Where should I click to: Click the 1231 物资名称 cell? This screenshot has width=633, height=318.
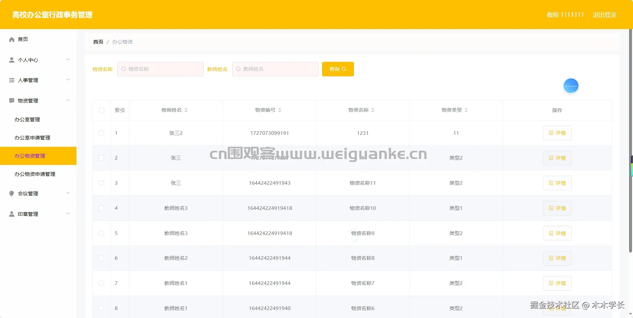363,133
